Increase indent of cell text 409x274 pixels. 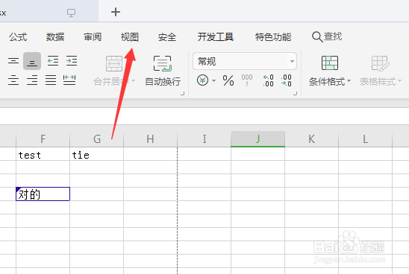(x=72, y=61)
